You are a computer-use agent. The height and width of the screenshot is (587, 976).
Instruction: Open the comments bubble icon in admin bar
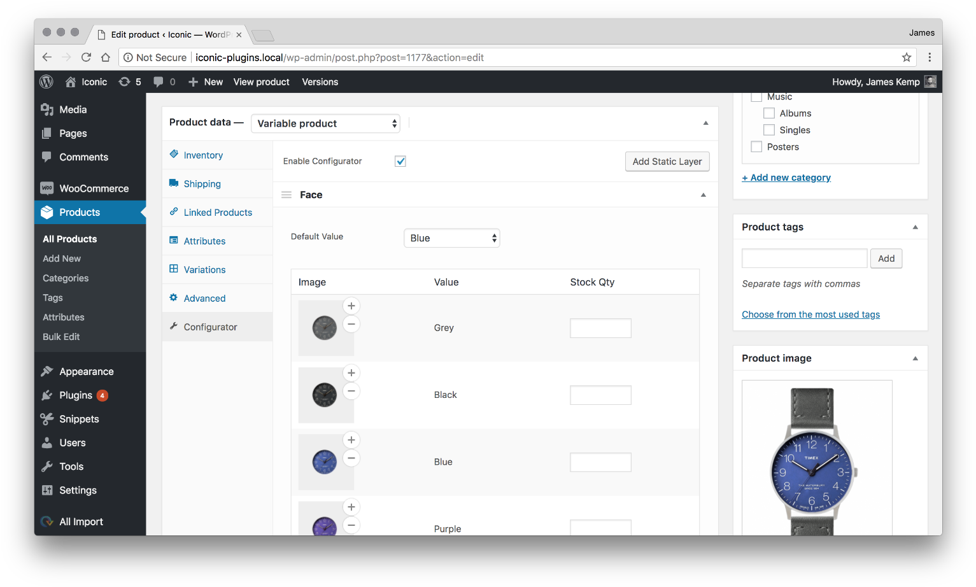click(159, 81)
